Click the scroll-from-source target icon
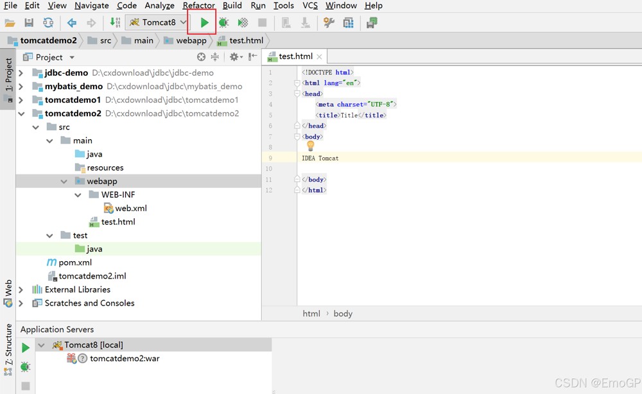Viewport: 642px width, 394px height. tap(201, 57)
